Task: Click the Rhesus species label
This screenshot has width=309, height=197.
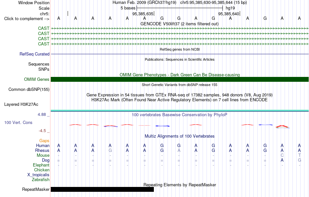Action: (x=42, y=151)
